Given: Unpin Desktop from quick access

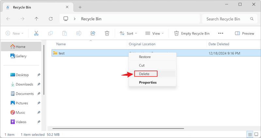Looking at the screenshot, I should tap(38, 75).
